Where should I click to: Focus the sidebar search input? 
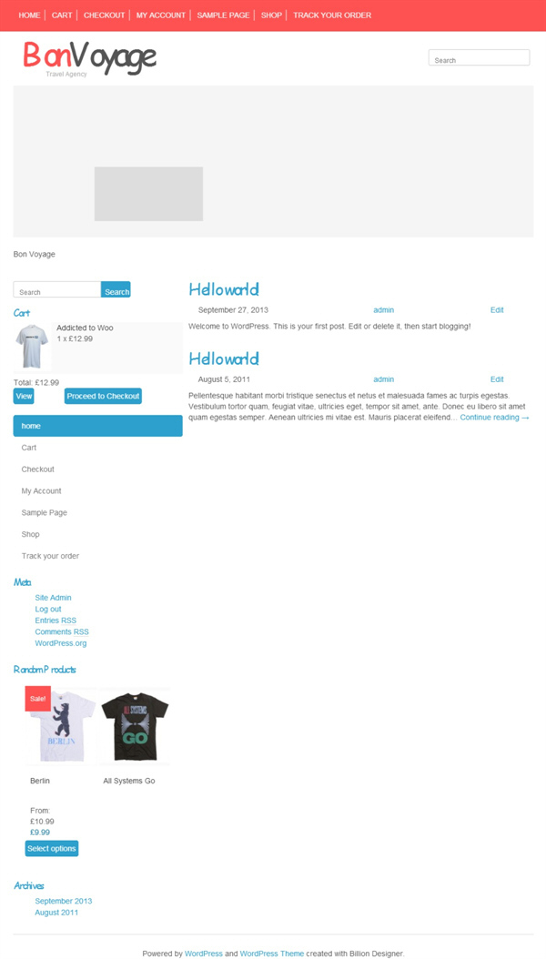click(x=56, y=290)
